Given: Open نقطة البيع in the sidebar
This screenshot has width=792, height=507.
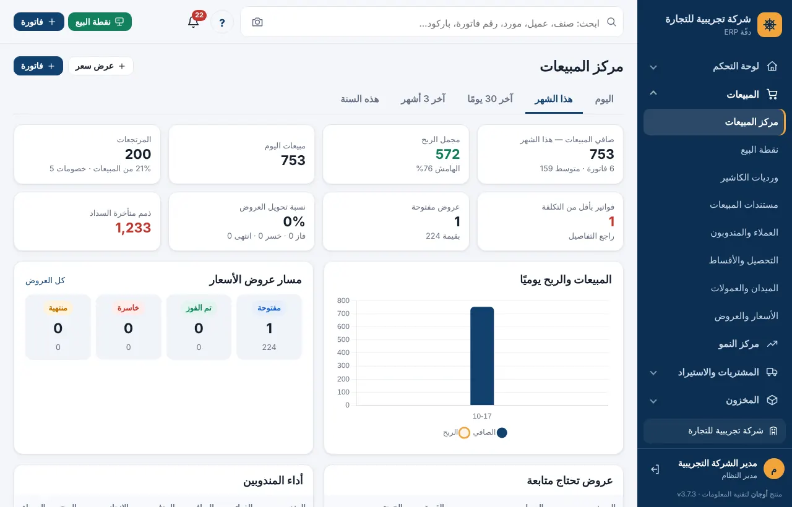Looking at the screenshot, I should point(715,150).
